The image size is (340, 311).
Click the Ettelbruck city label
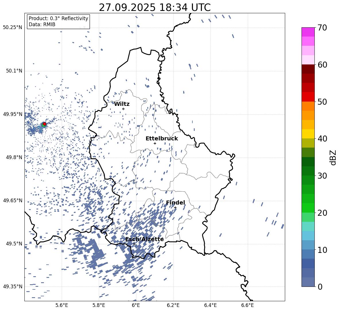tap(162, 139)
